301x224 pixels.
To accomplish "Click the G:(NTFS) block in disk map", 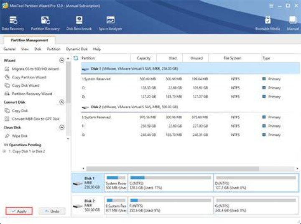I will (256, 205).
